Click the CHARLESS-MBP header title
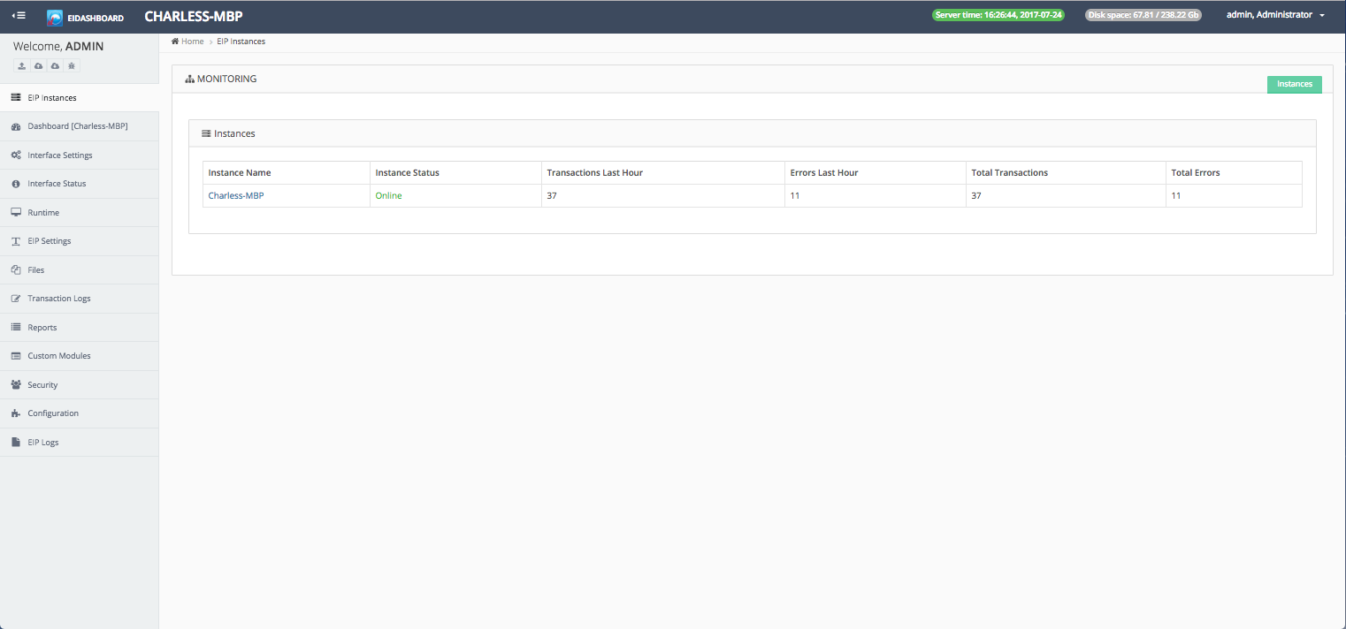 point(194,16)
